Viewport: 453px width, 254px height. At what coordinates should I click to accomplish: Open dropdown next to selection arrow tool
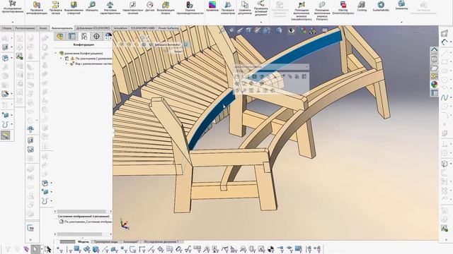pos(42,249)
